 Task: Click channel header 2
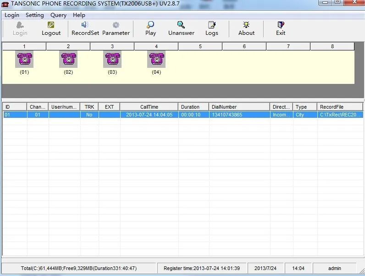(x=68, y=46)
